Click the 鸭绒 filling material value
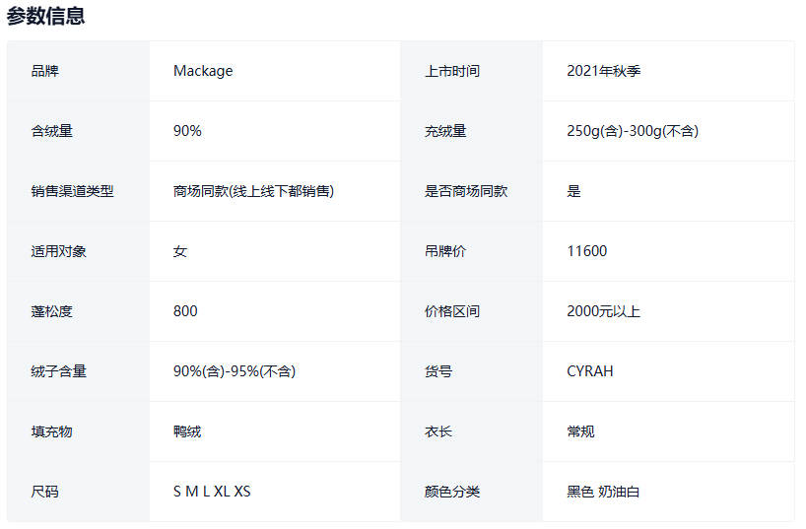The width and height of the screenshot is (806, 529). point(187,431)
